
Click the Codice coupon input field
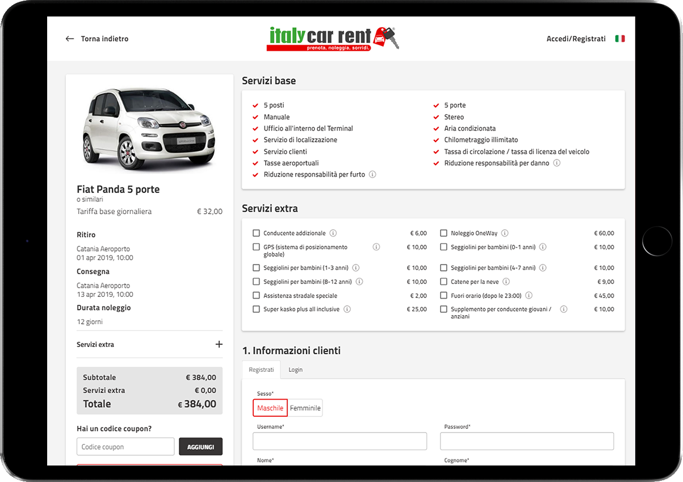[125, 447]
